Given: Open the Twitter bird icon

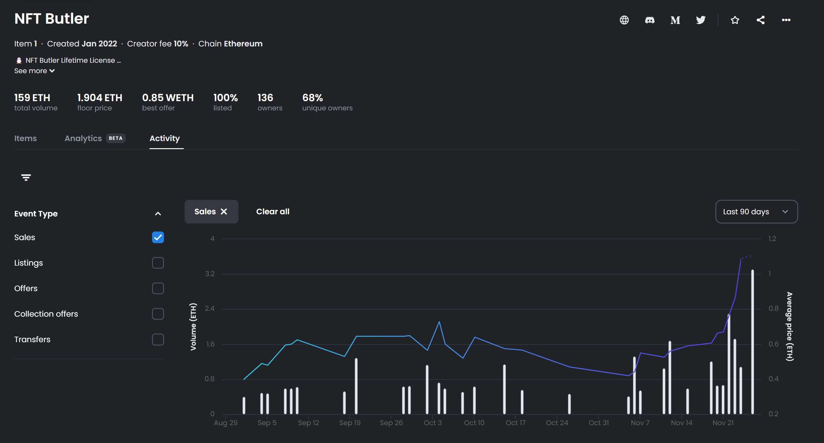Looking at the screenshot, I should [x=701, y=20].
